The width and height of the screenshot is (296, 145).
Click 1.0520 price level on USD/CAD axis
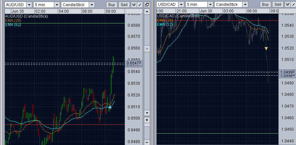pos(288,48)
